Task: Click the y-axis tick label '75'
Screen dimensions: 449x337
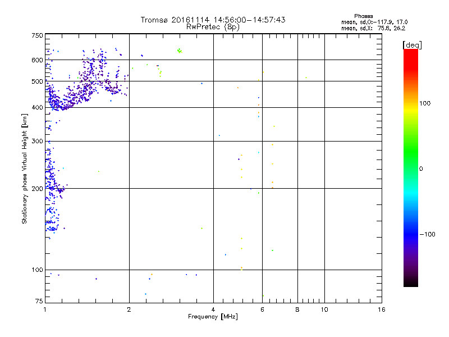Action: [39, 301]
